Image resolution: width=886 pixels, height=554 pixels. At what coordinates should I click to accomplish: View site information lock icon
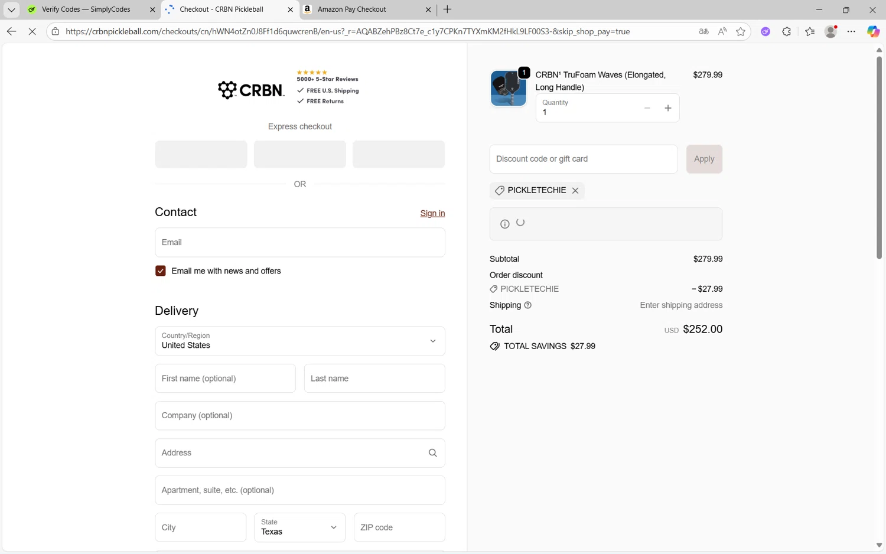(x=56, y=31)
